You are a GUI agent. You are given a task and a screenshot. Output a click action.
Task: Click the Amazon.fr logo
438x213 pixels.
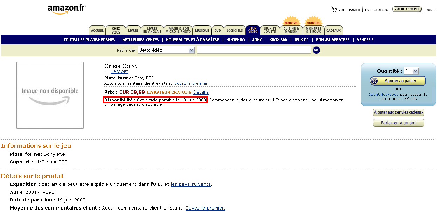pyautogui.click(x=67, y=9)
